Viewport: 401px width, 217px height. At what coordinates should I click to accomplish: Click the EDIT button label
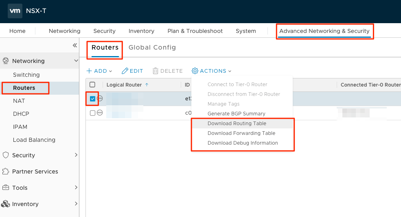point(136,71)
